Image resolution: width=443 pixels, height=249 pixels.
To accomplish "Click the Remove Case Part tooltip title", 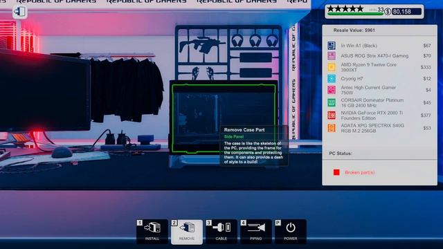I will [244, 130].
